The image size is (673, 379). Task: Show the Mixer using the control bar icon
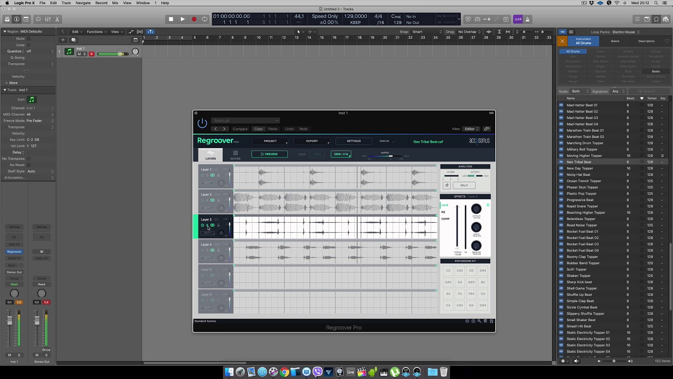47,19
